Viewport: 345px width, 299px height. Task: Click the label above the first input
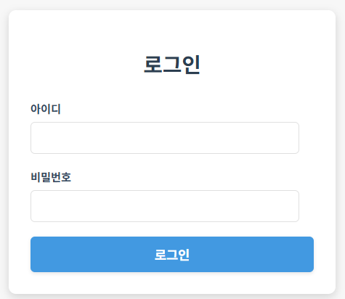(x=46, y=109)
